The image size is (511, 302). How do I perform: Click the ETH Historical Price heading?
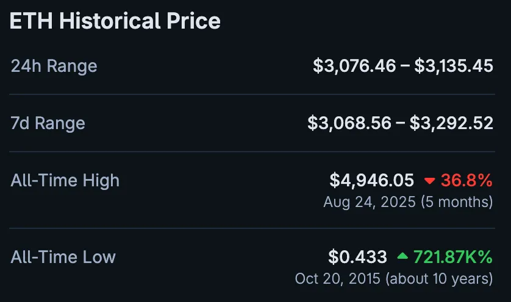pyautogui.click(x=115, y=21)
